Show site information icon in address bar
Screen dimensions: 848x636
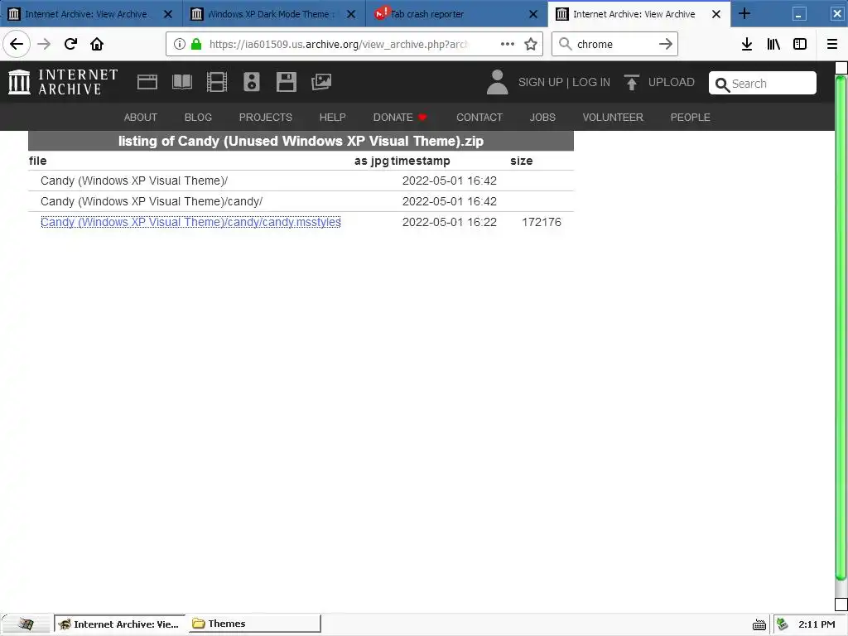tap(180, 44)
